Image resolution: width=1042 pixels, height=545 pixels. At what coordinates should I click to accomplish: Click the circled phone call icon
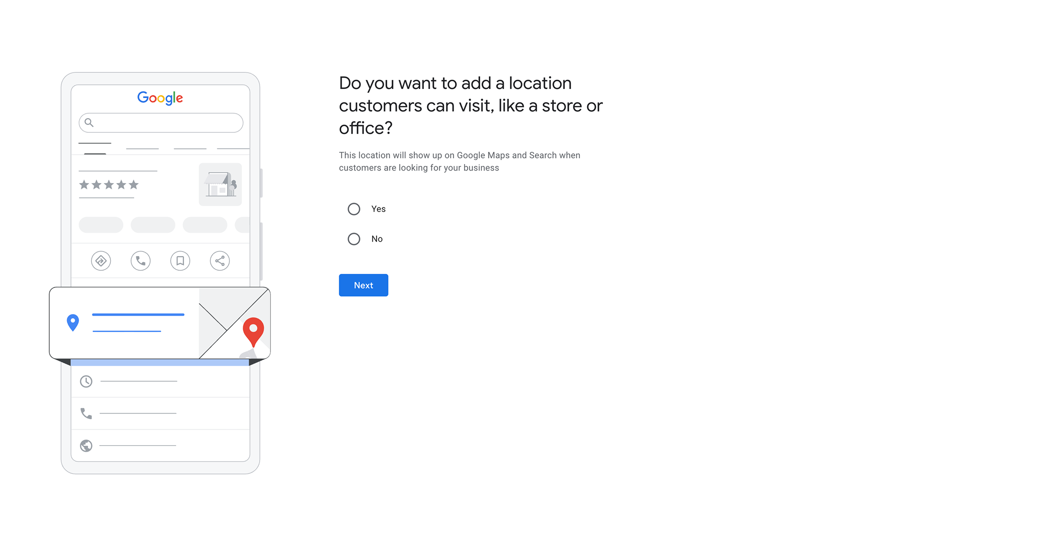point(141,261)
